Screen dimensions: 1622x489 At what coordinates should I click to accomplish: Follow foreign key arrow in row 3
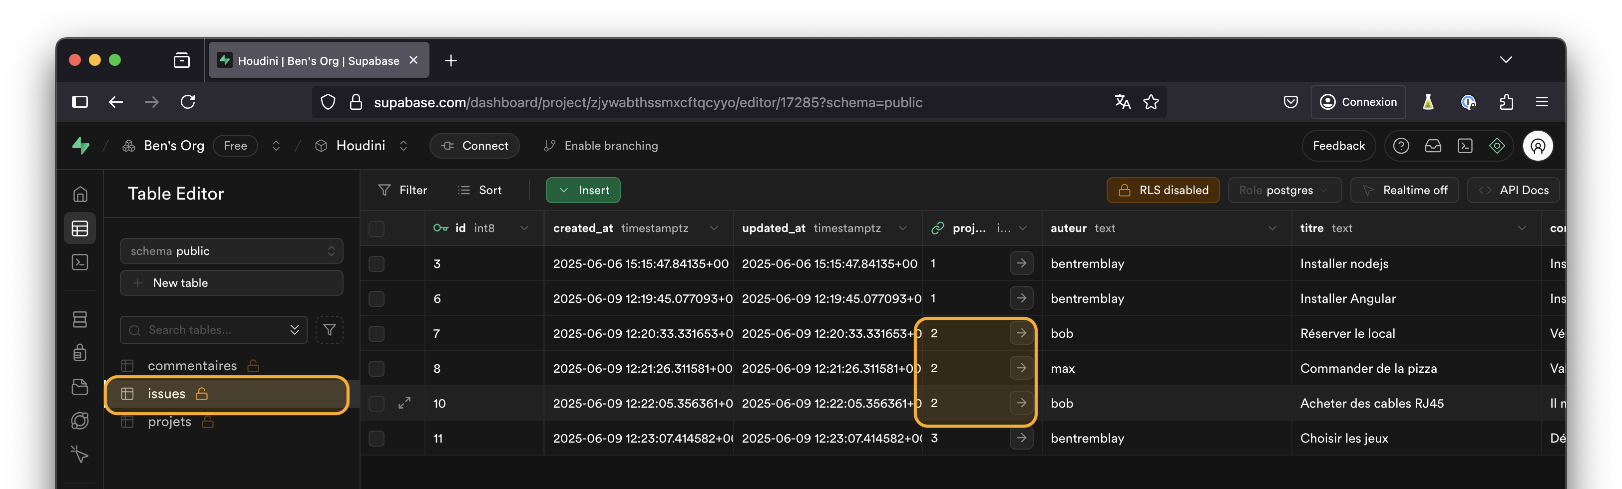coord(1021,263)
